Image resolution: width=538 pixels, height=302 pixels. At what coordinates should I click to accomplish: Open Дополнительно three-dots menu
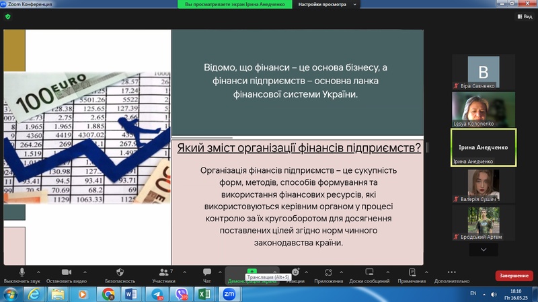[451, 276]
